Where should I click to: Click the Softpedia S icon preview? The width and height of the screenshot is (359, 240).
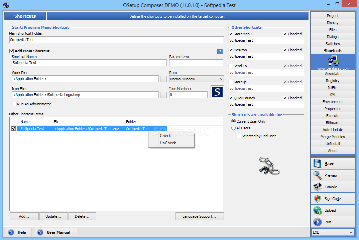217,92
